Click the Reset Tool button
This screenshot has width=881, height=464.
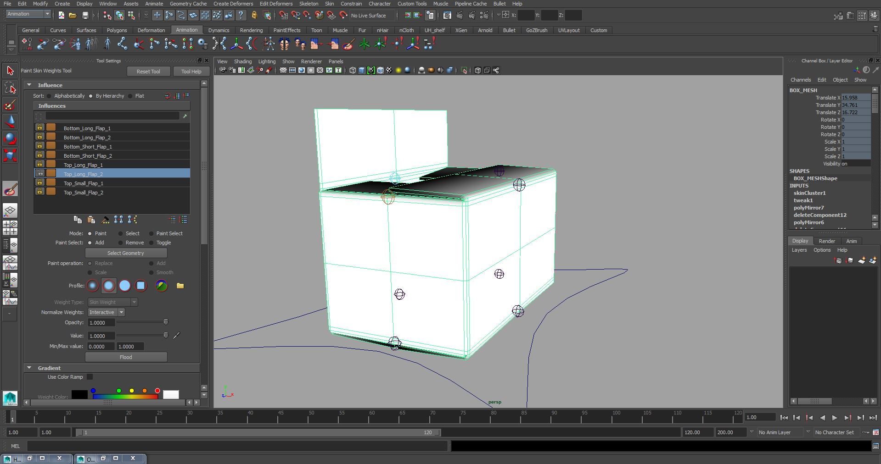click(x=148, y=71)
